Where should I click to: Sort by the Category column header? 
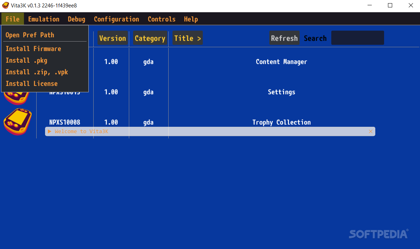pos(150,38)
